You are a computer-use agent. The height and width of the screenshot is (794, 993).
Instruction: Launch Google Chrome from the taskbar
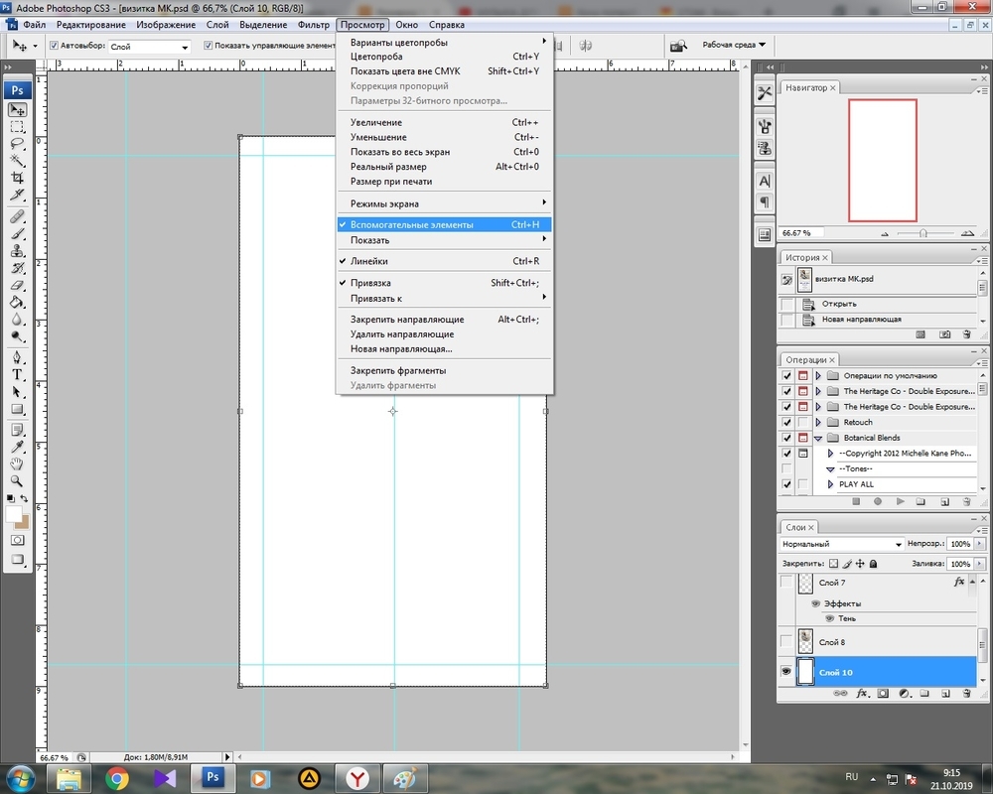click(x=117, y=778)
